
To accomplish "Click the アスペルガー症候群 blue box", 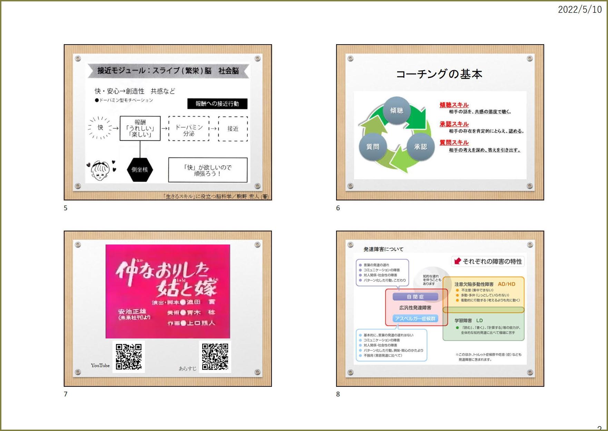I will 415,318.
